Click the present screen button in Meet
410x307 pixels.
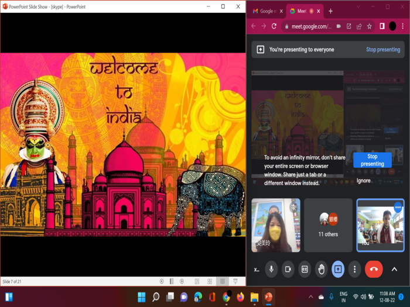pos(338,269)
